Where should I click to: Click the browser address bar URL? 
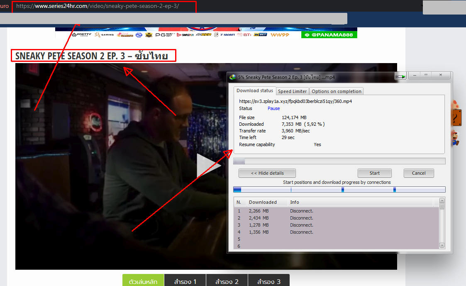(98, 6)
